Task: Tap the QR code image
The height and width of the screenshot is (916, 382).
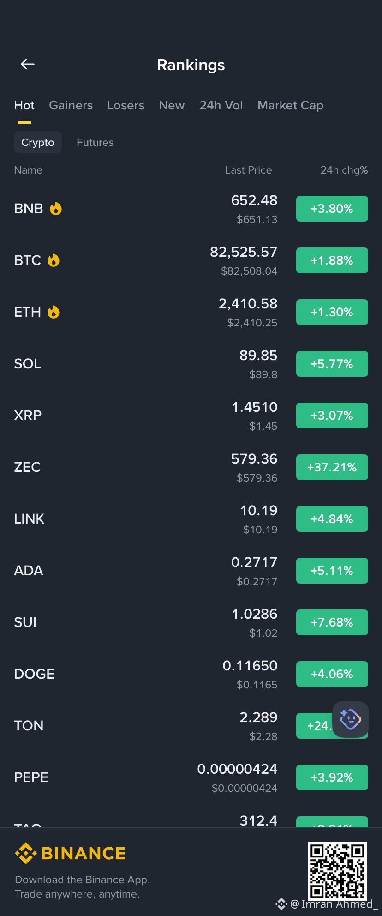Action: point(338,871)
